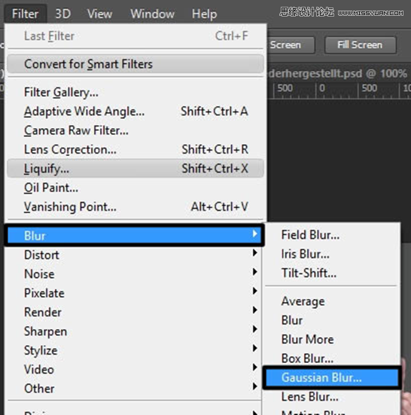Open the Window menu
The image size is (411, 415).
[x=153, y=14]
